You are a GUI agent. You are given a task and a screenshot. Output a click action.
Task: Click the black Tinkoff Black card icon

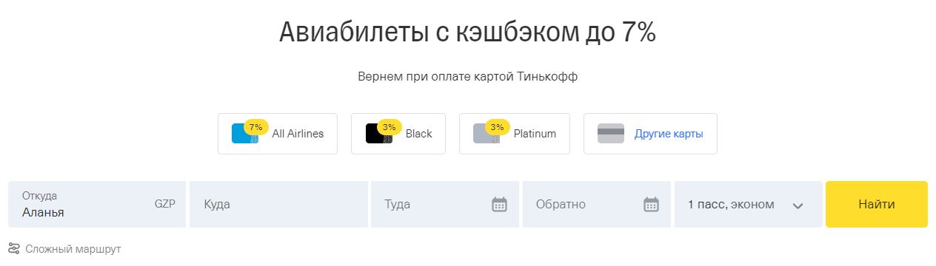pyautogui.click(x=379, y=134)
